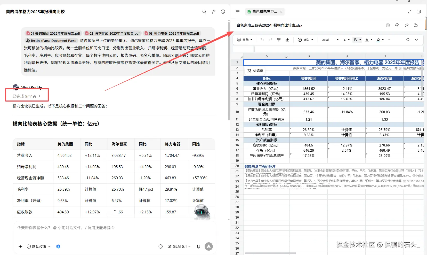The image size is (427, 255).
Task: Open attachment 01_美的集团_2025年年度报告.pdf
Action: point(53,33)
